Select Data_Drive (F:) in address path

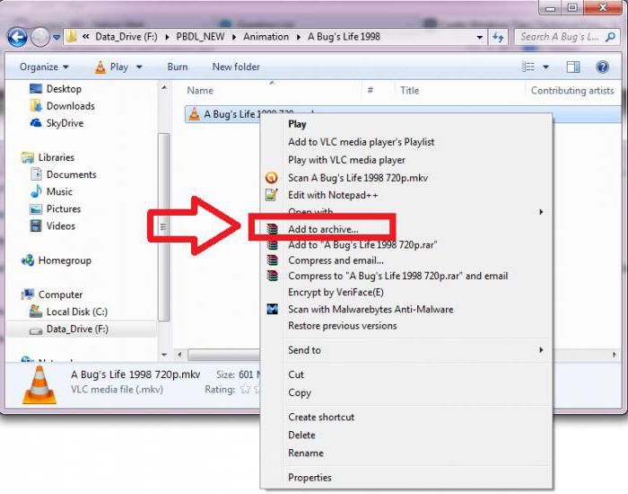126,37
